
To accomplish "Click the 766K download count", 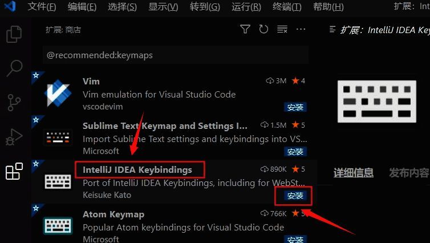I will [273, 213].
